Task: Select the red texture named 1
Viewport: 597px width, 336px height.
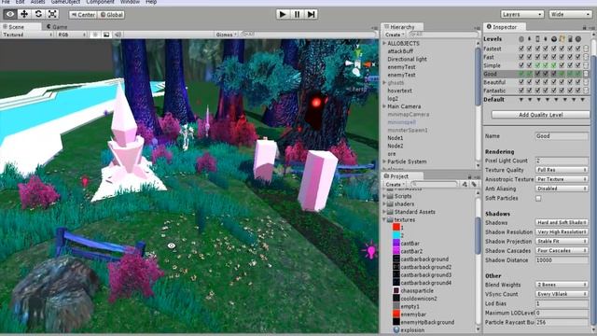Action: [396, 227]
